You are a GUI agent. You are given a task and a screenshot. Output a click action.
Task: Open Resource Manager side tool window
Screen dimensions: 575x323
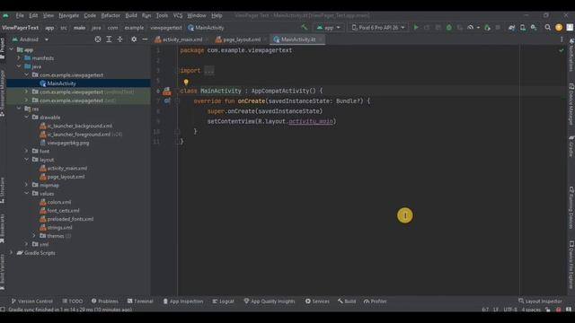coord(3,93)
